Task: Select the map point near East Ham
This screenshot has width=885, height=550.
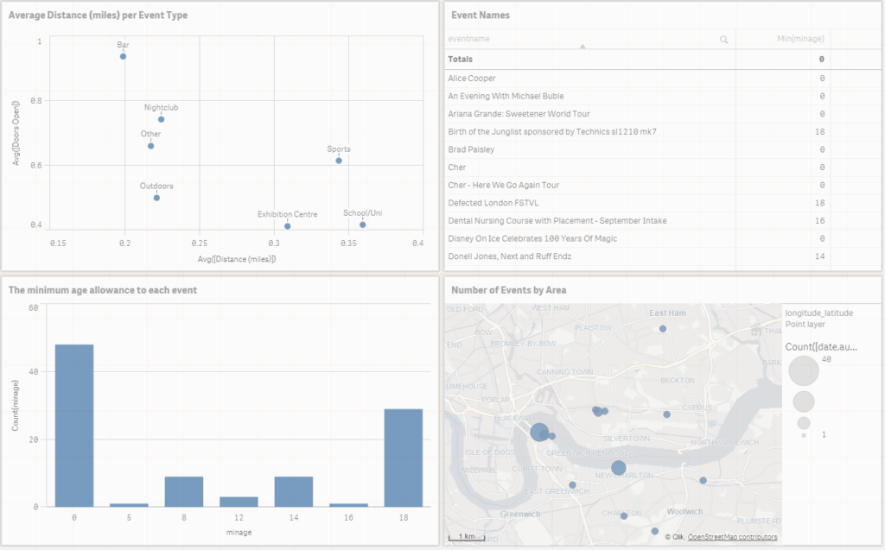Action: click(663, 329)
